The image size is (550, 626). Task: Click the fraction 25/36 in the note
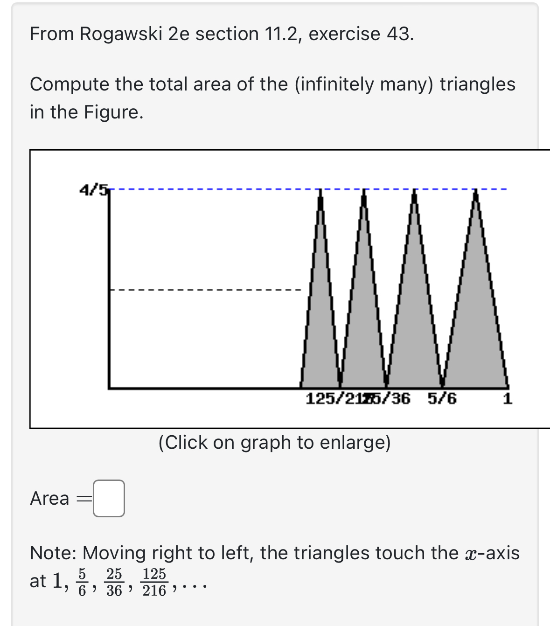[114, 582]
